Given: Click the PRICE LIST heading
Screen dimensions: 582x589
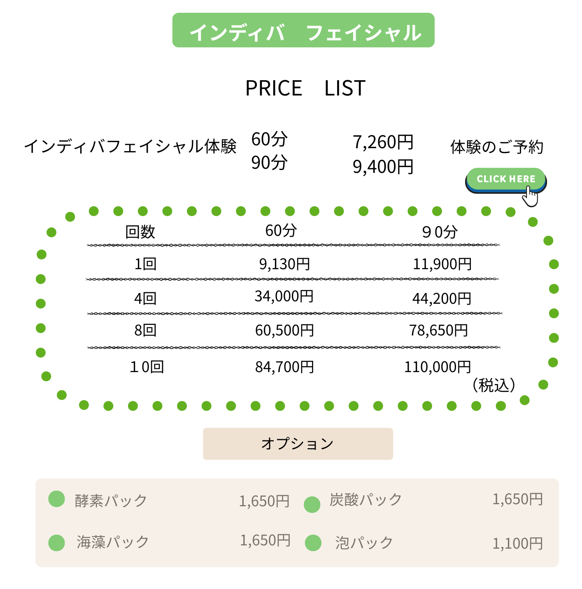Looking at the screenshot, I should click(305, 88).
